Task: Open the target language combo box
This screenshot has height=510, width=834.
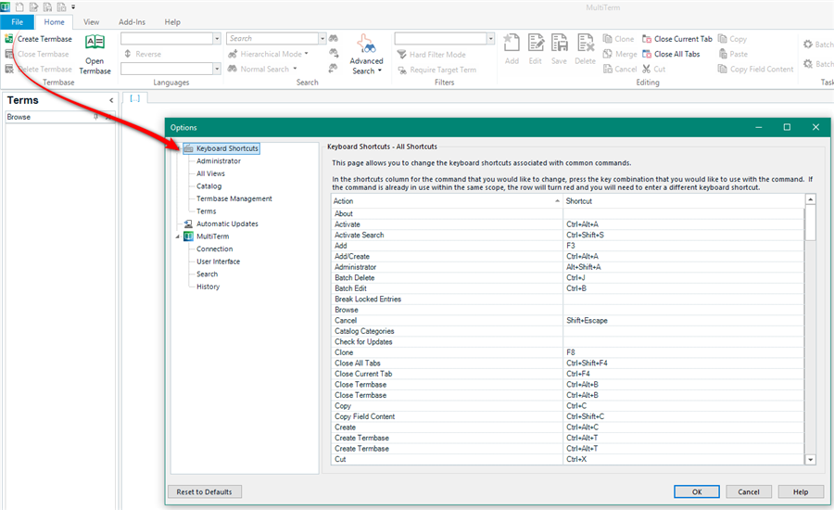Action: click(171, 69)
